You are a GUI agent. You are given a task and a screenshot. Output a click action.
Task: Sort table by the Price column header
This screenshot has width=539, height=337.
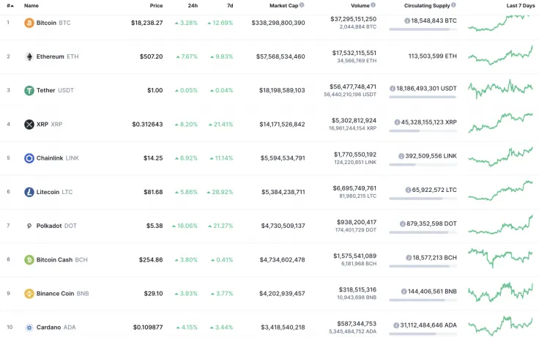coord(156,6)
